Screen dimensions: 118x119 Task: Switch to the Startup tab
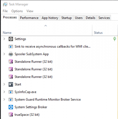click(x=66, y=18)
